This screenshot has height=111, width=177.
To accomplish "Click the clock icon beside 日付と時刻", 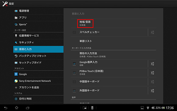I will [x=16, y=99].
